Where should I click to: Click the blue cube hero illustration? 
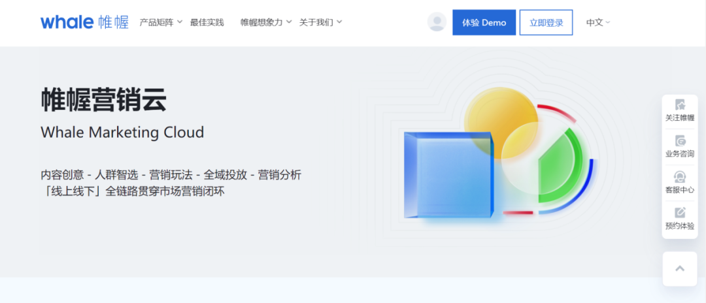[449, 175]
